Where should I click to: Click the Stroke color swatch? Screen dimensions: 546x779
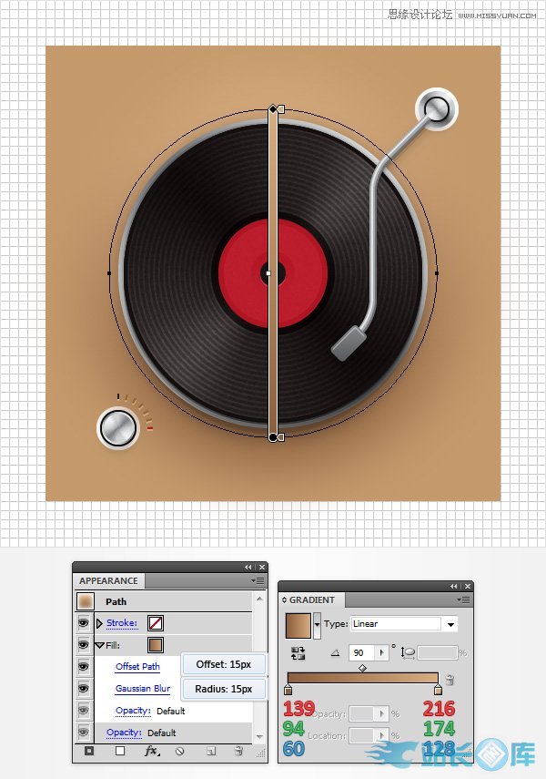[x=156, y=623]
